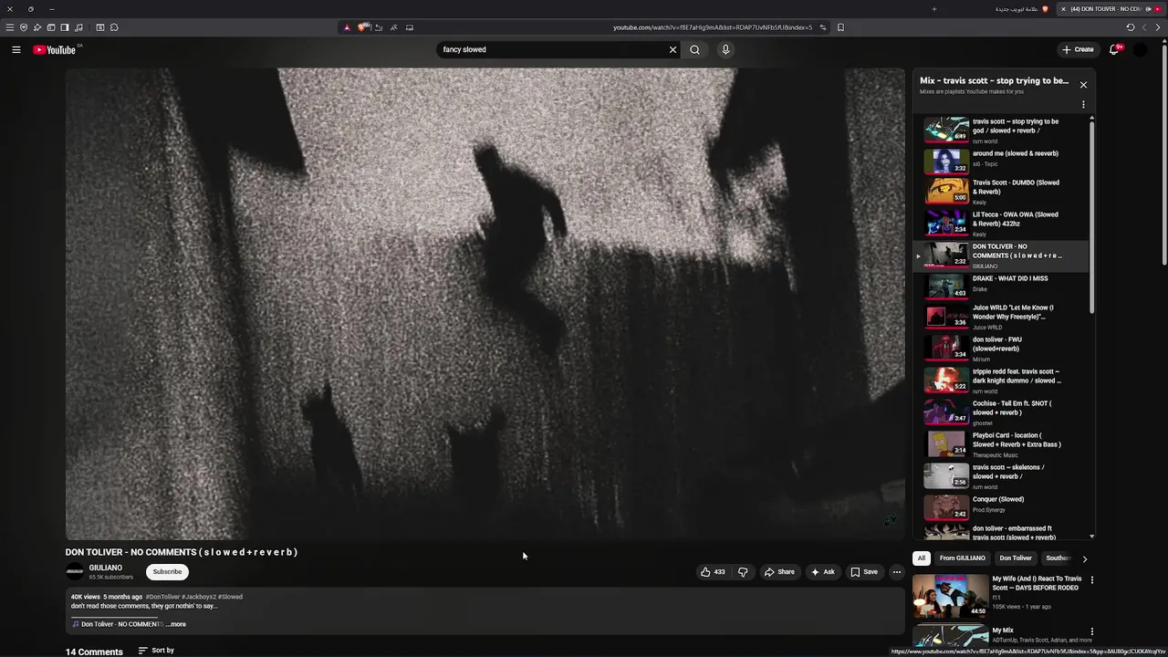Click the GIULIANO channel avatar
This screenshot has height=657, width=1168.
click(x=75, y=572)
